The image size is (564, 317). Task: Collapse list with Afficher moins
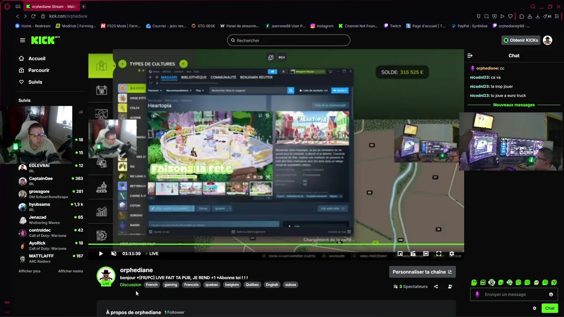click(70, 271)
